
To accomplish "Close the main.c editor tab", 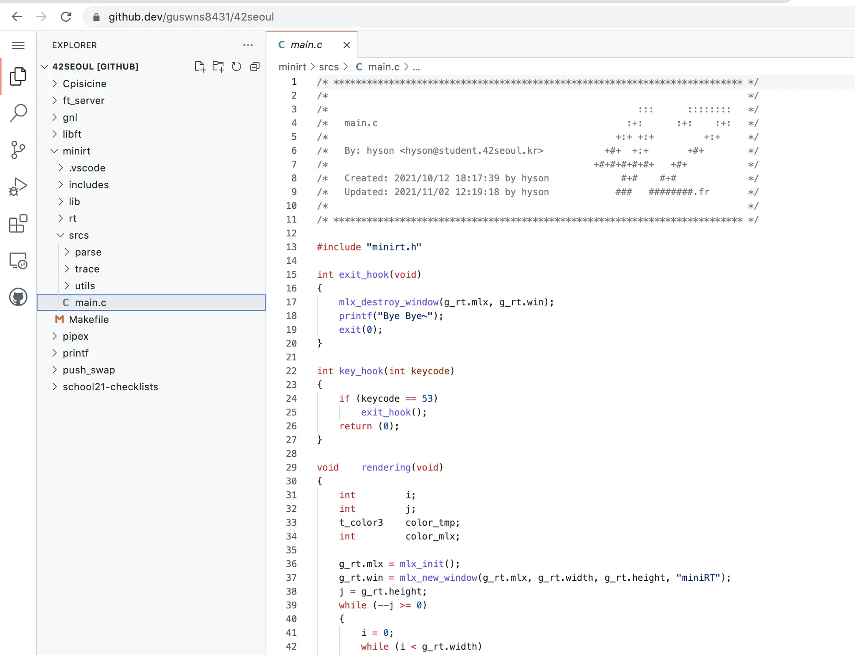I will coord(347,45).
